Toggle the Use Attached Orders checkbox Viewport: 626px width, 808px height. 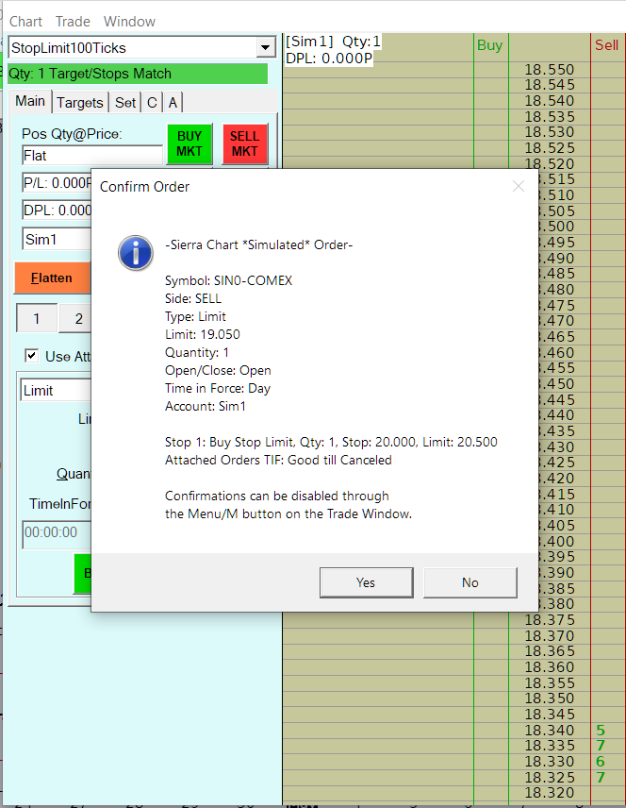(31, 356)
